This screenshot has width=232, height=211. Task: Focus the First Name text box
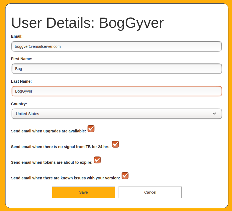[117, 69]
